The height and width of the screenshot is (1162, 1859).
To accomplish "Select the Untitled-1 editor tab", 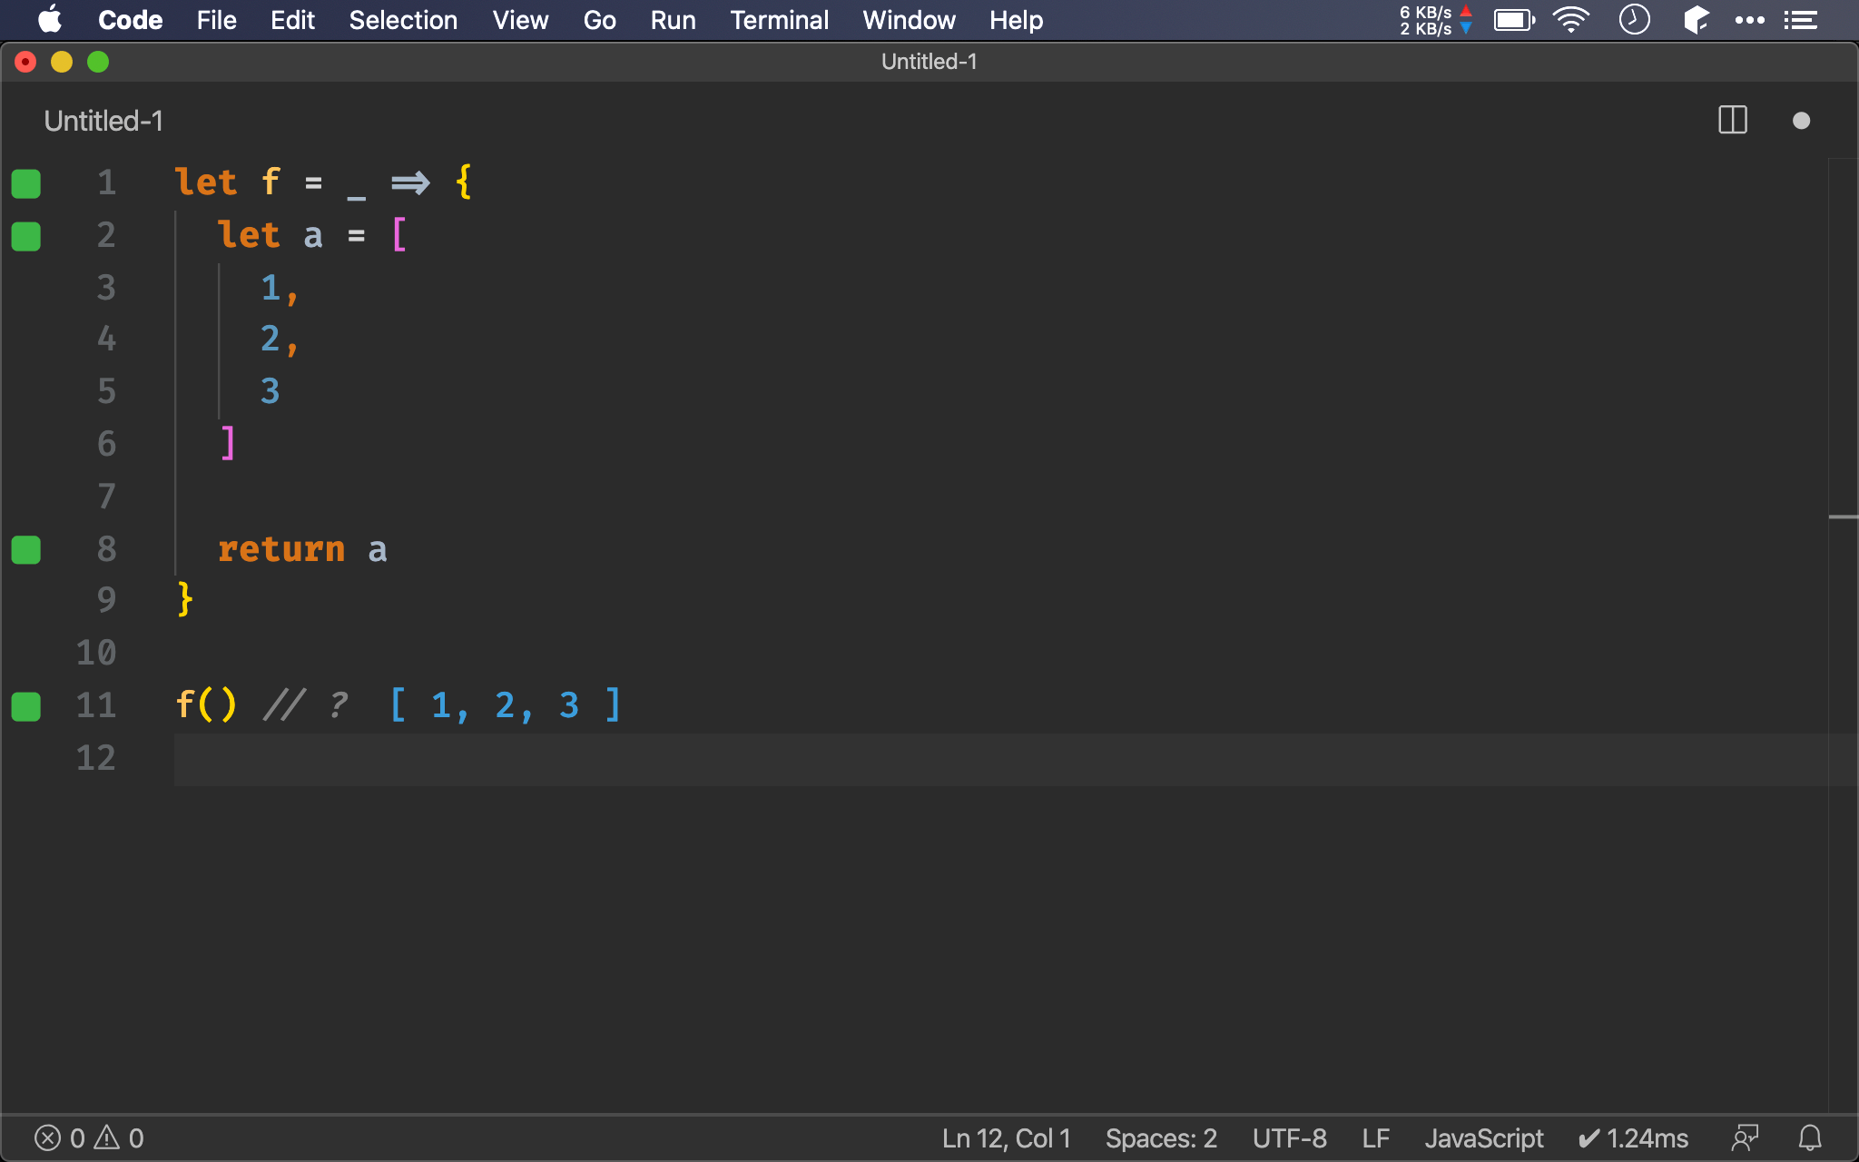I will tap(103, 121).
